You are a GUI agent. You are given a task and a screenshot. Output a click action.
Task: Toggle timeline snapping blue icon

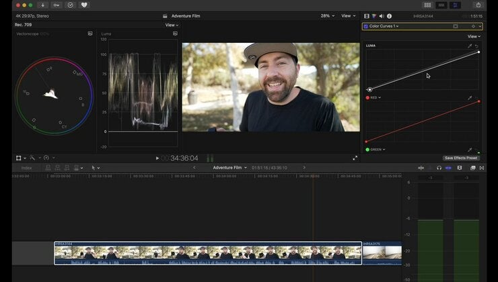pos(448,168)
